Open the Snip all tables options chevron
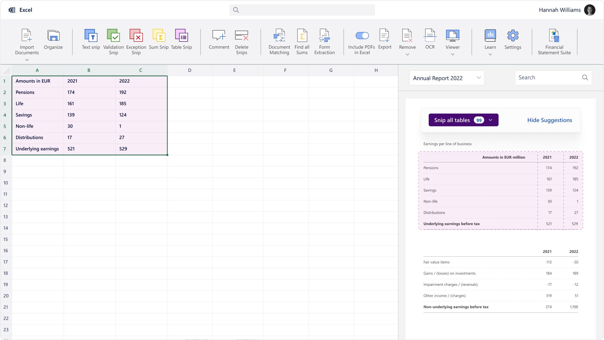Screen dimensions: 604x340 (x=491, y=120)
